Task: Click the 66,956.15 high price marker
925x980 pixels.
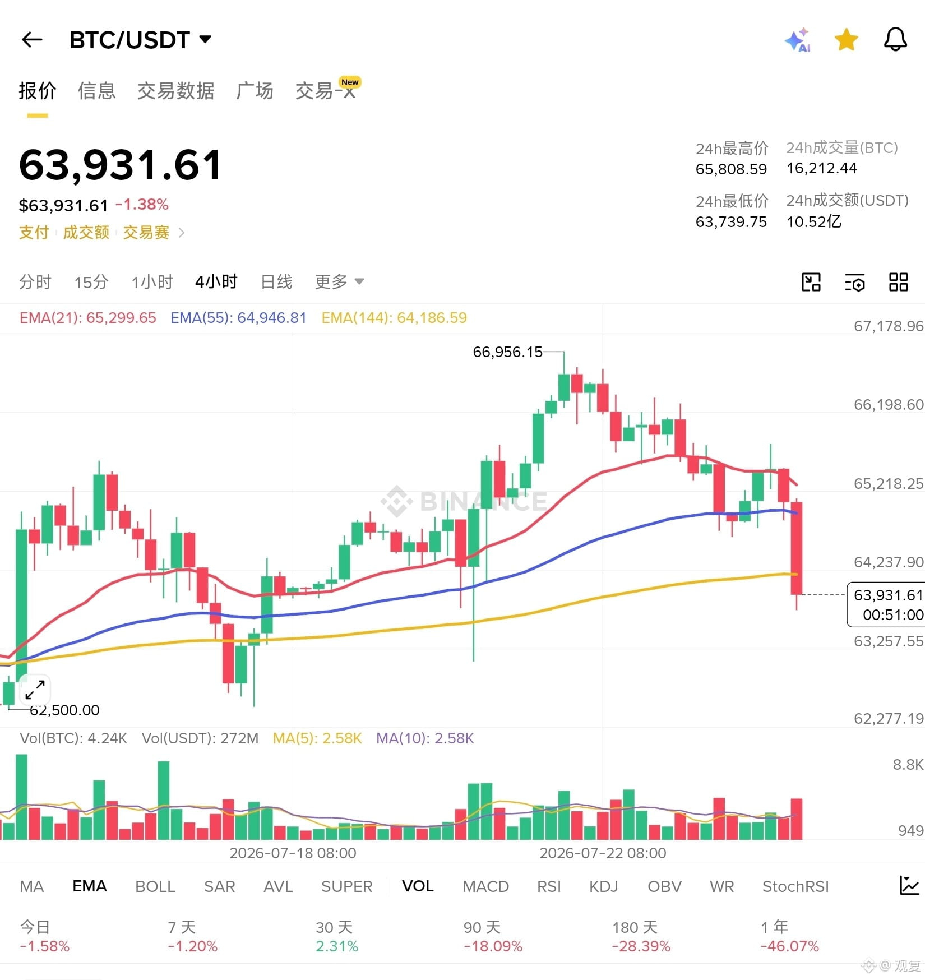Action: [507, 352]
